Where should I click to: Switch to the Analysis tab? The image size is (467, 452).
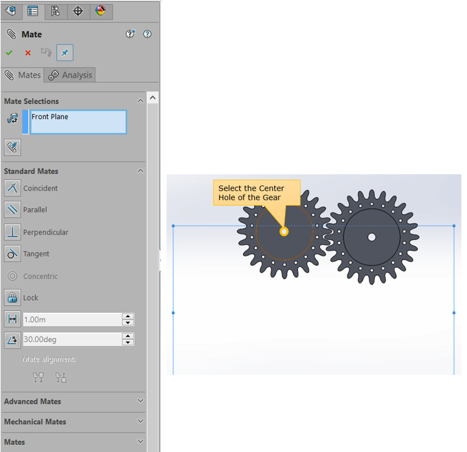(x=69, y=75)
